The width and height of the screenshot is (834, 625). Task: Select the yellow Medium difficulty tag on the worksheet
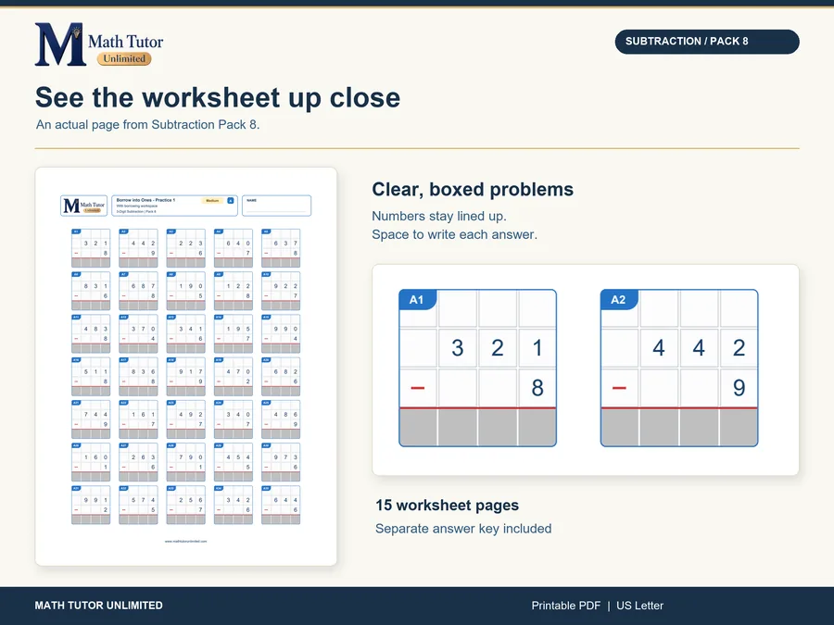[x=212, y=201]
